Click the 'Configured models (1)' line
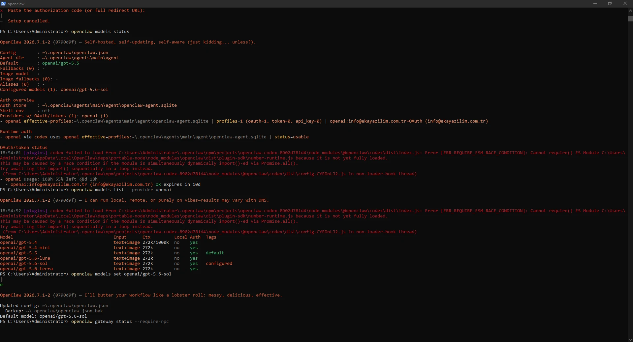The height and width of the screenshot is (342, 633). pyautogui.click(x=54, y=90)
